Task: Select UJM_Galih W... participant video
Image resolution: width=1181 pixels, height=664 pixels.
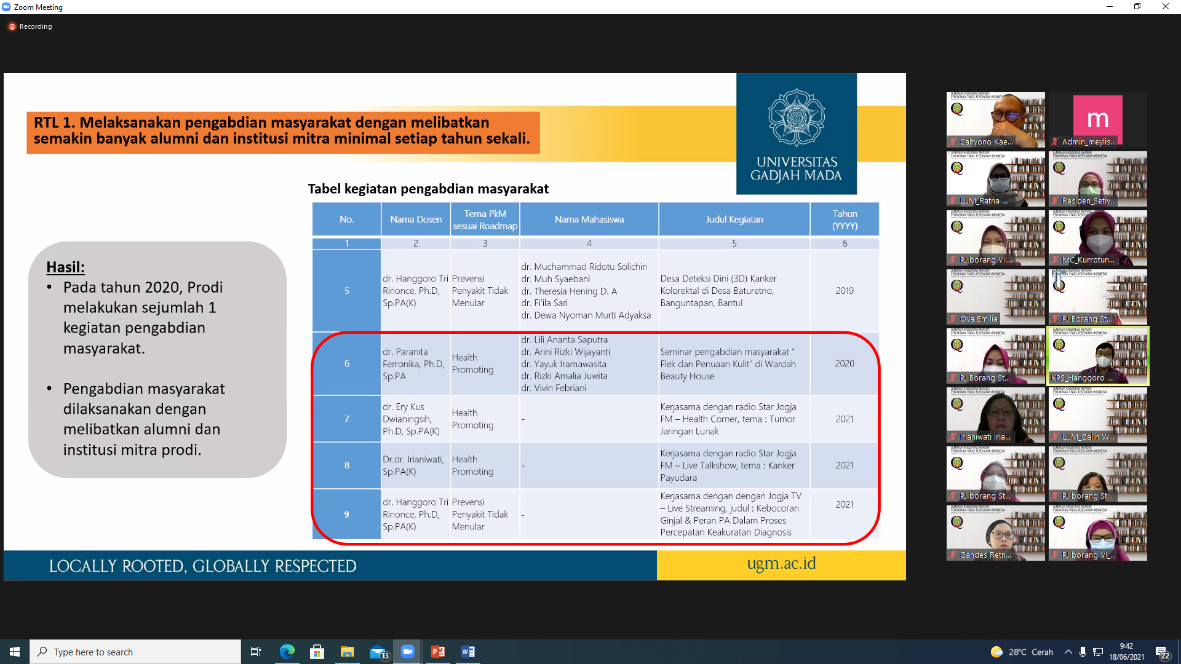Action: [x=1098, y=415]
